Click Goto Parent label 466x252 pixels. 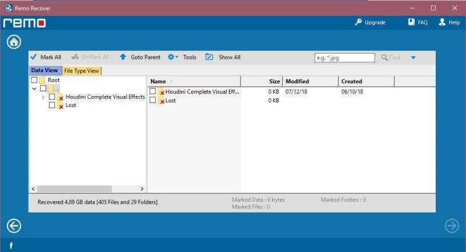[x=145, y=57]
